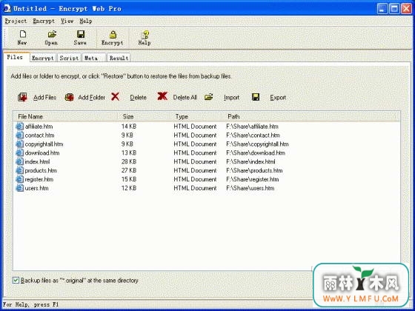
Task: Click the Delete All icon
Action: pos(162,96)
